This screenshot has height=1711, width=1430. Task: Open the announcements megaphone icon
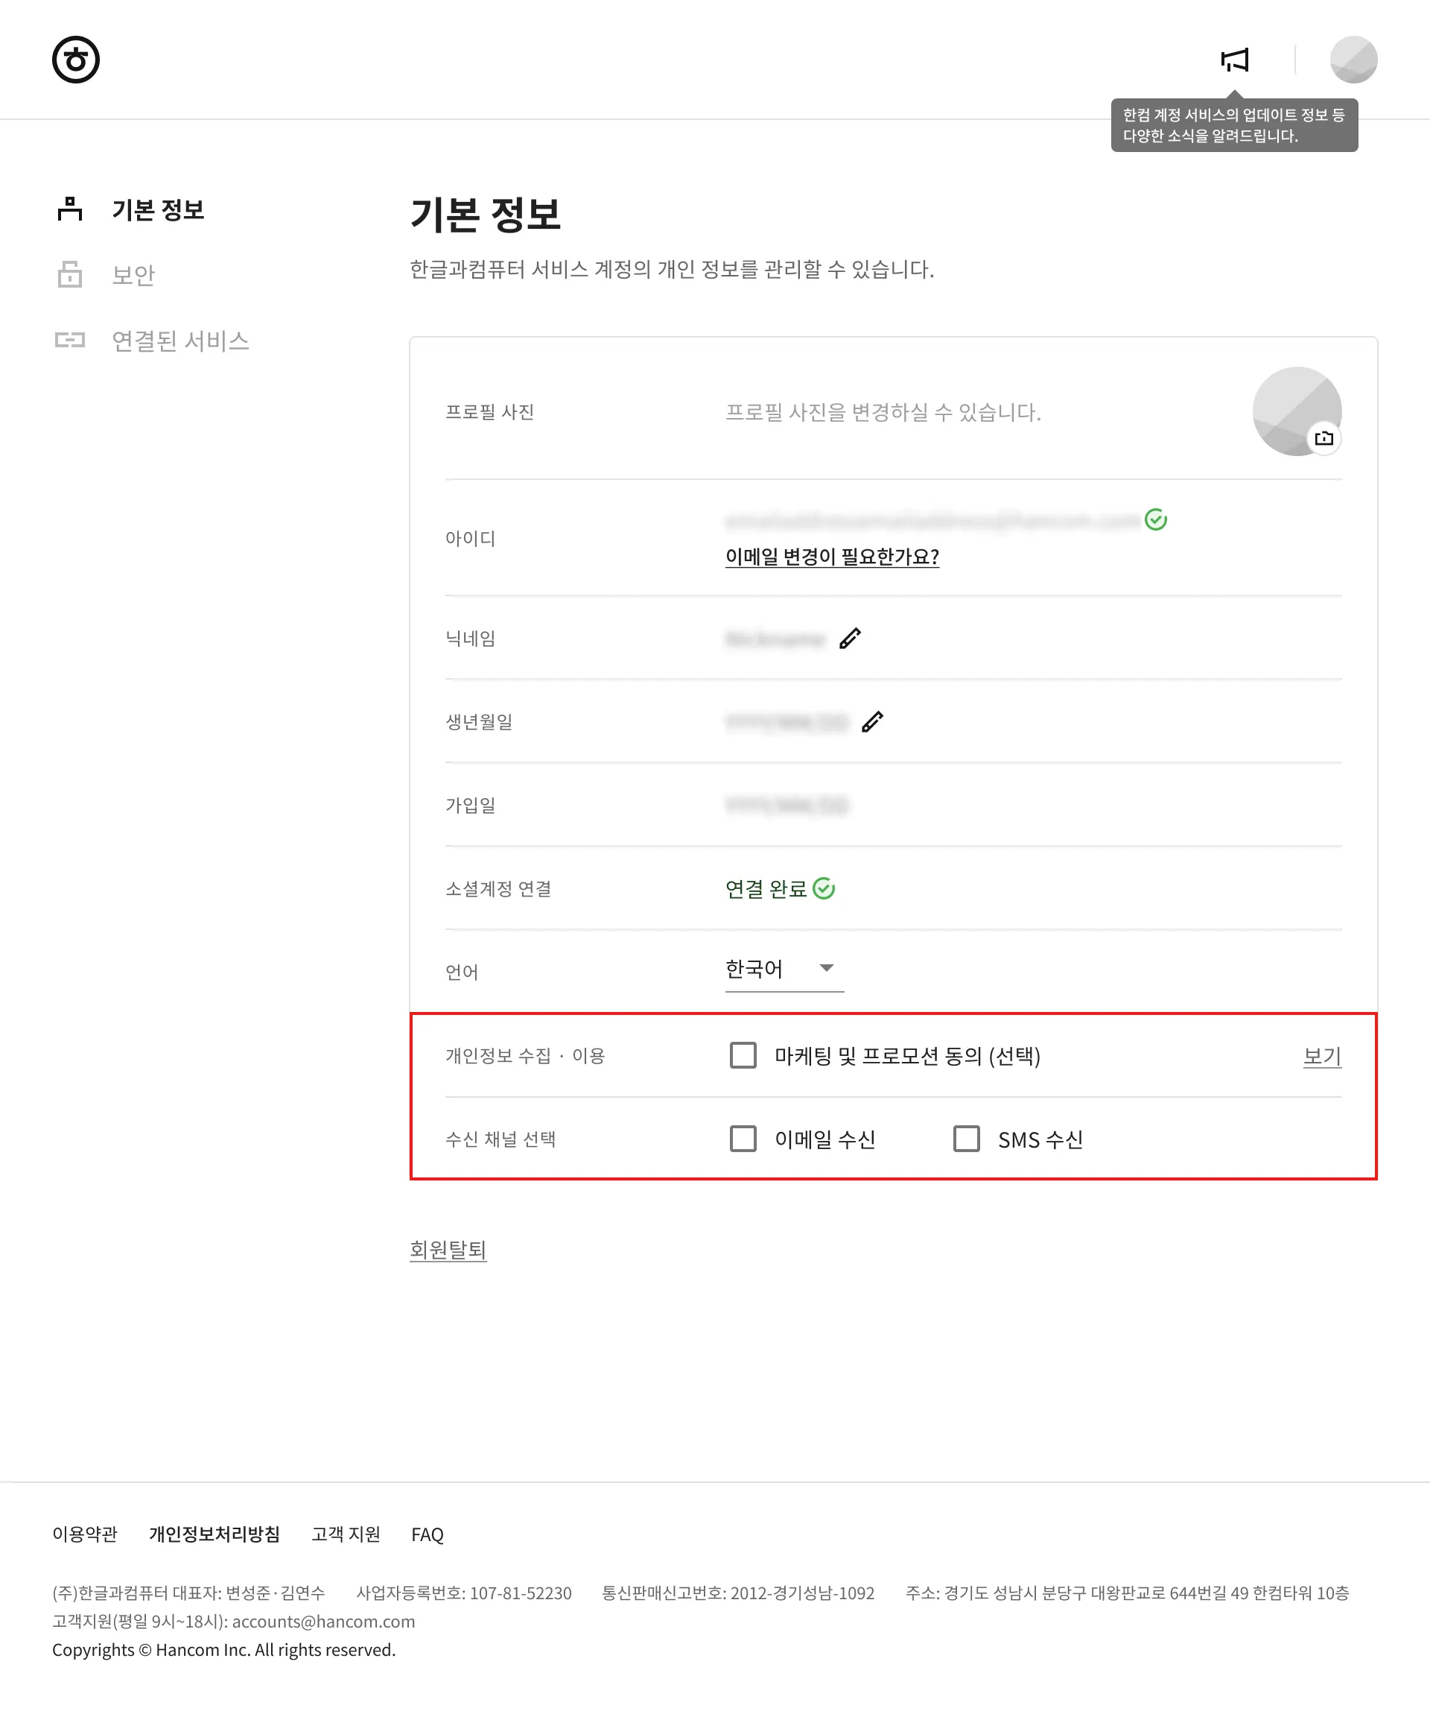pyautogui.click(x=1235, y=60)
